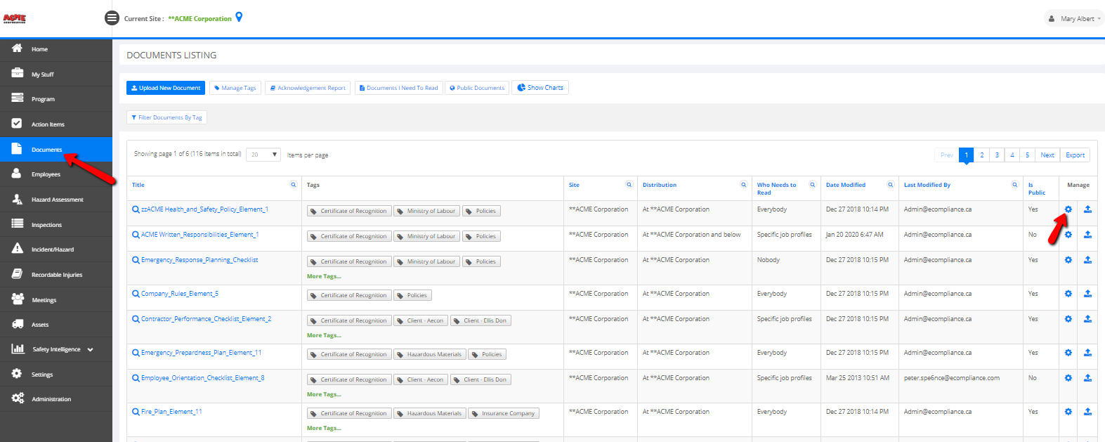Click the Title column search icon

click(294, 185)
